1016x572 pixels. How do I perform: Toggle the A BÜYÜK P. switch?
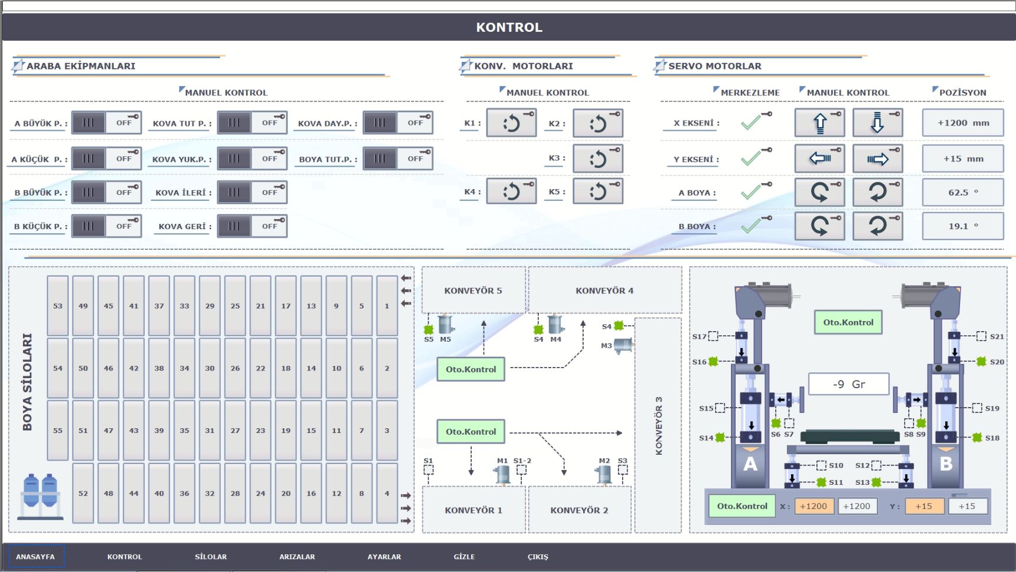click(106, 123)
